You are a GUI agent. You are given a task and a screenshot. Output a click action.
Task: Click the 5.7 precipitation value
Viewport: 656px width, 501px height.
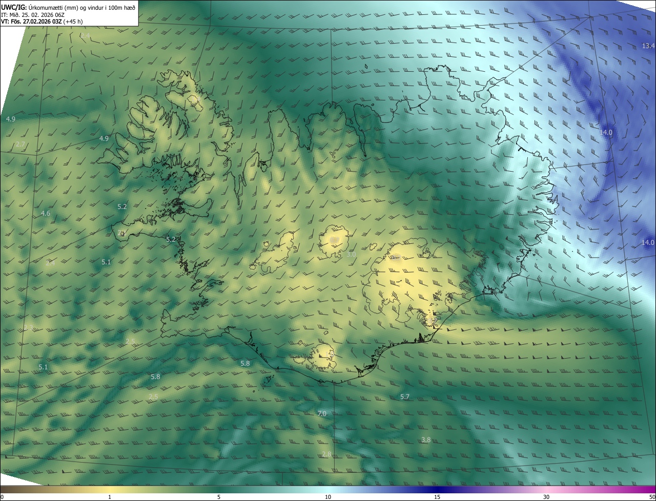[405, 397]
